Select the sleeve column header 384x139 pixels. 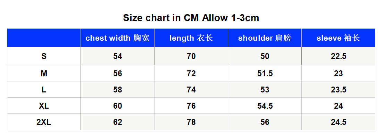pos(338,38)
